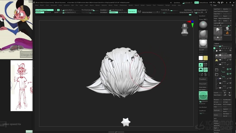236x133 pixels.
Task: Open the Move stroke alpha thumbnail
Action: [x=203, y=34]
